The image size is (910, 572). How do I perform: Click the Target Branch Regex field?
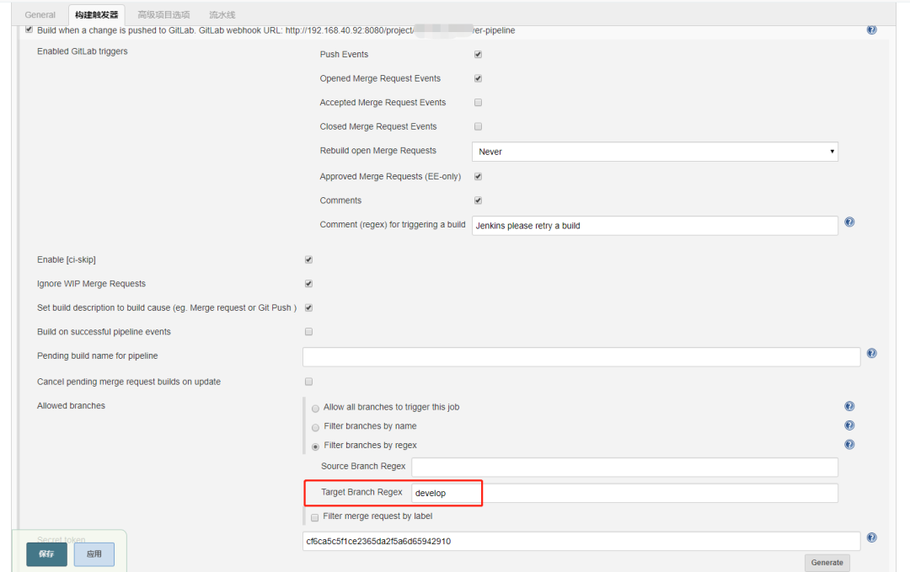(x=624, y=493)
